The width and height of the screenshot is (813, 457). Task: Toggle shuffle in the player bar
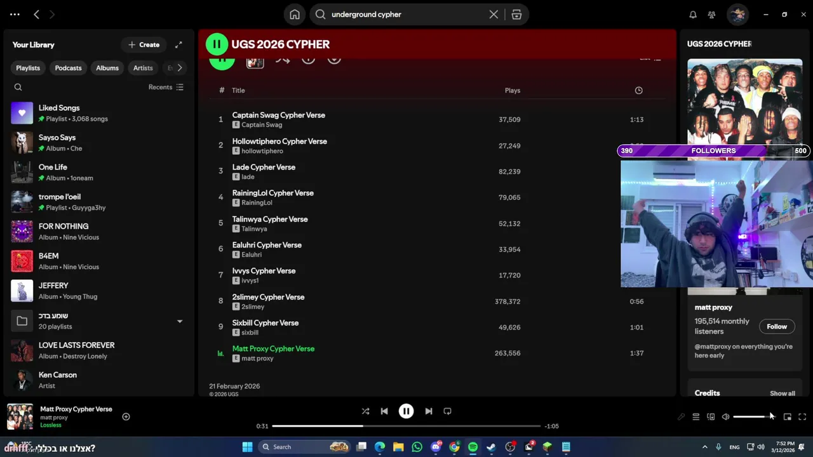pos(365,411)
